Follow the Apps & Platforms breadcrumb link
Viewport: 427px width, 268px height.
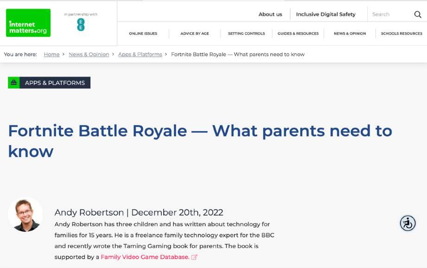coord(140,54)
